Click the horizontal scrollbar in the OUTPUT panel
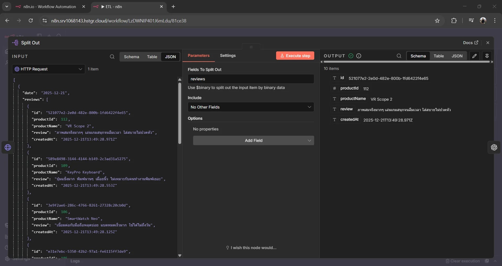The height and width of the screenshot is (266, 502). point(406,62)
